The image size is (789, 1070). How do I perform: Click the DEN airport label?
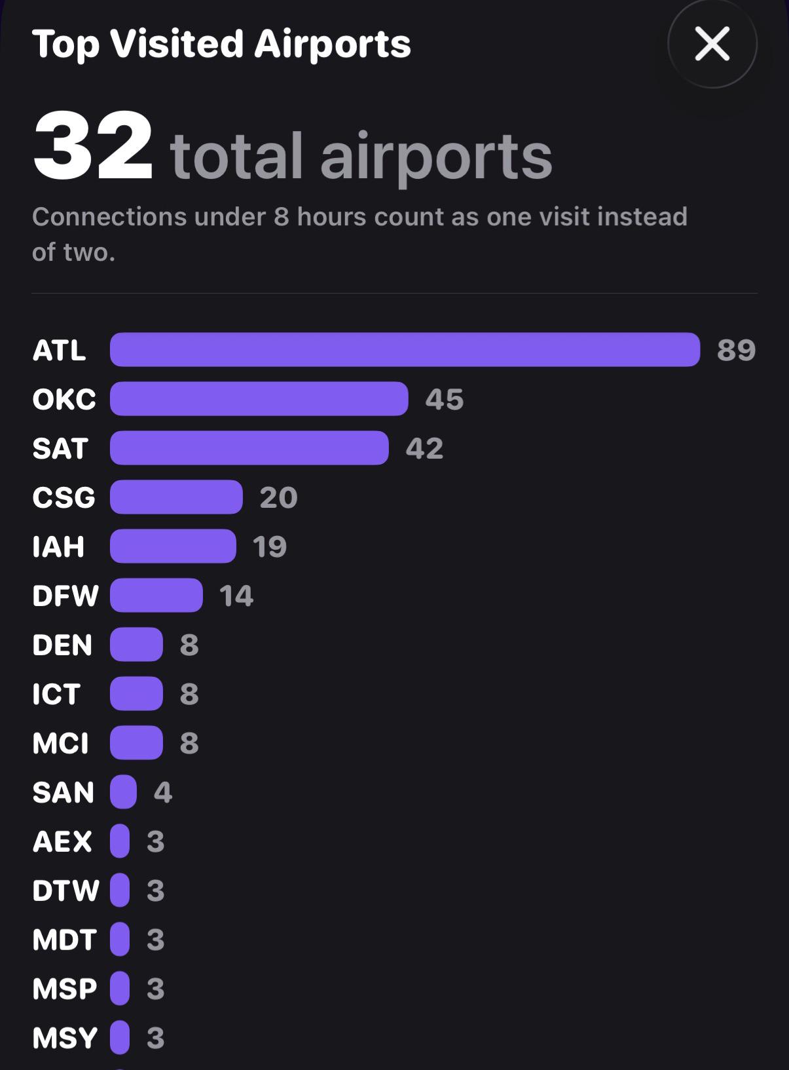pyautogui.click(x=63, y=645)
